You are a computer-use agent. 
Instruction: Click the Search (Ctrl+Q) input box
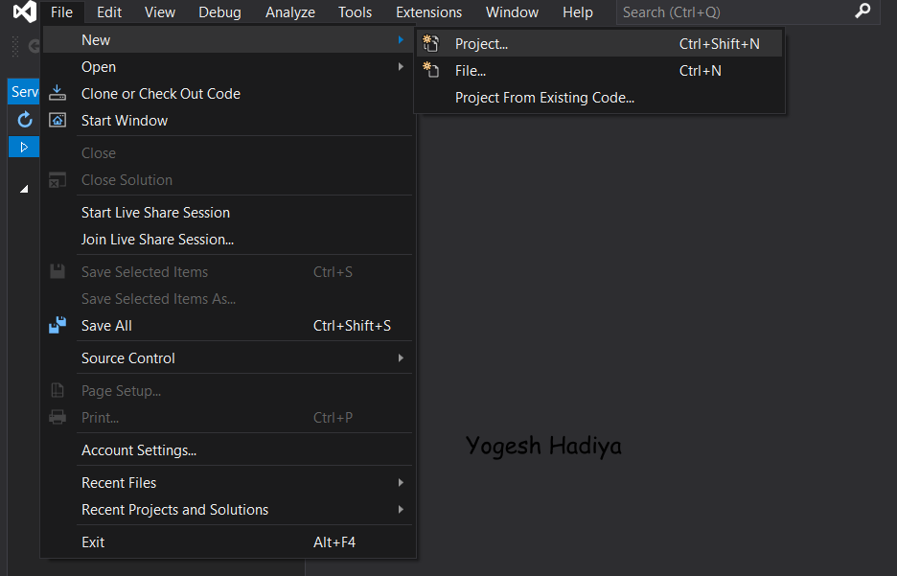(x=733, y=12)
